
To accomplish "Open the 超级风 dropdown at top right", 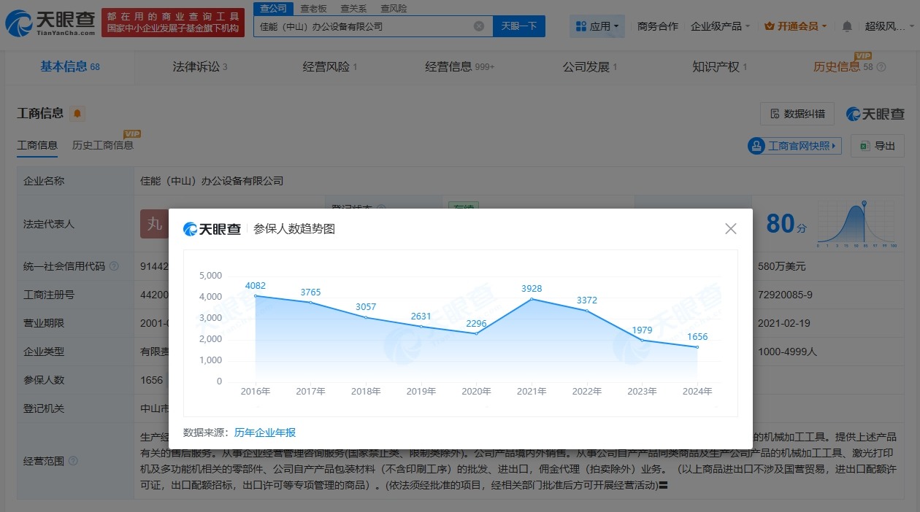I will tap(886, 26).
